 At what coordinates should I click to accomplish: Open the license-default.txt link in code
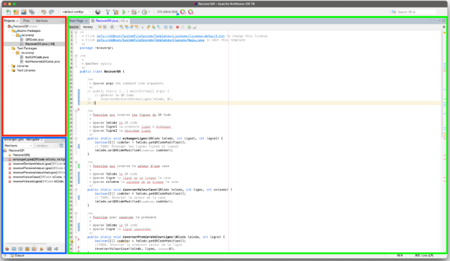(x=161, y=36)
